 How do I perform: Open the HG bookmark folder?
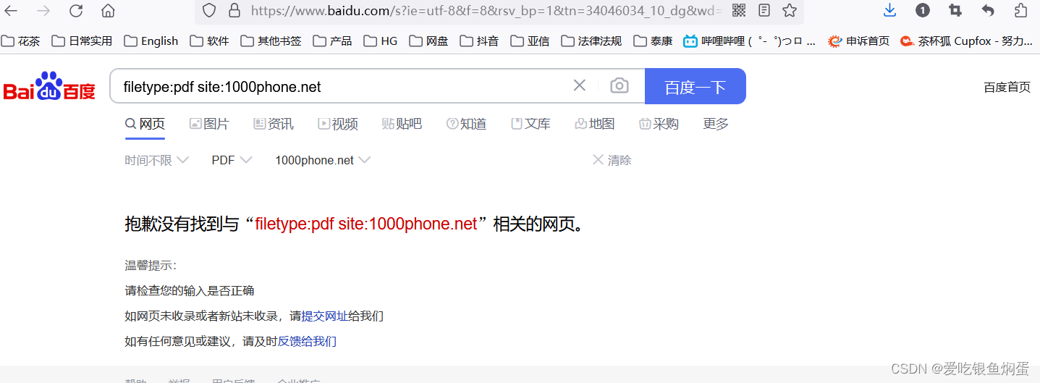click(x=381, y=41)
